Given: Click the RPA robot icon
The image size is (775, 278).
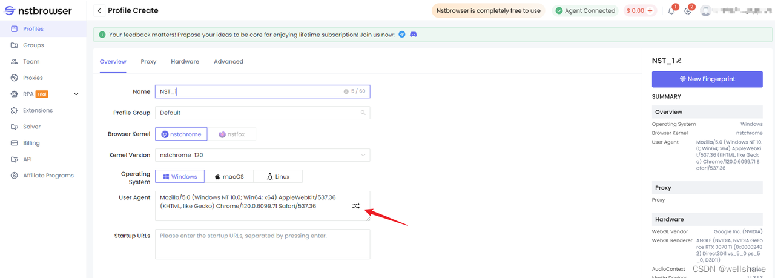Looking at the screenshot, I should pyautogui.click(x=15, y=94).
